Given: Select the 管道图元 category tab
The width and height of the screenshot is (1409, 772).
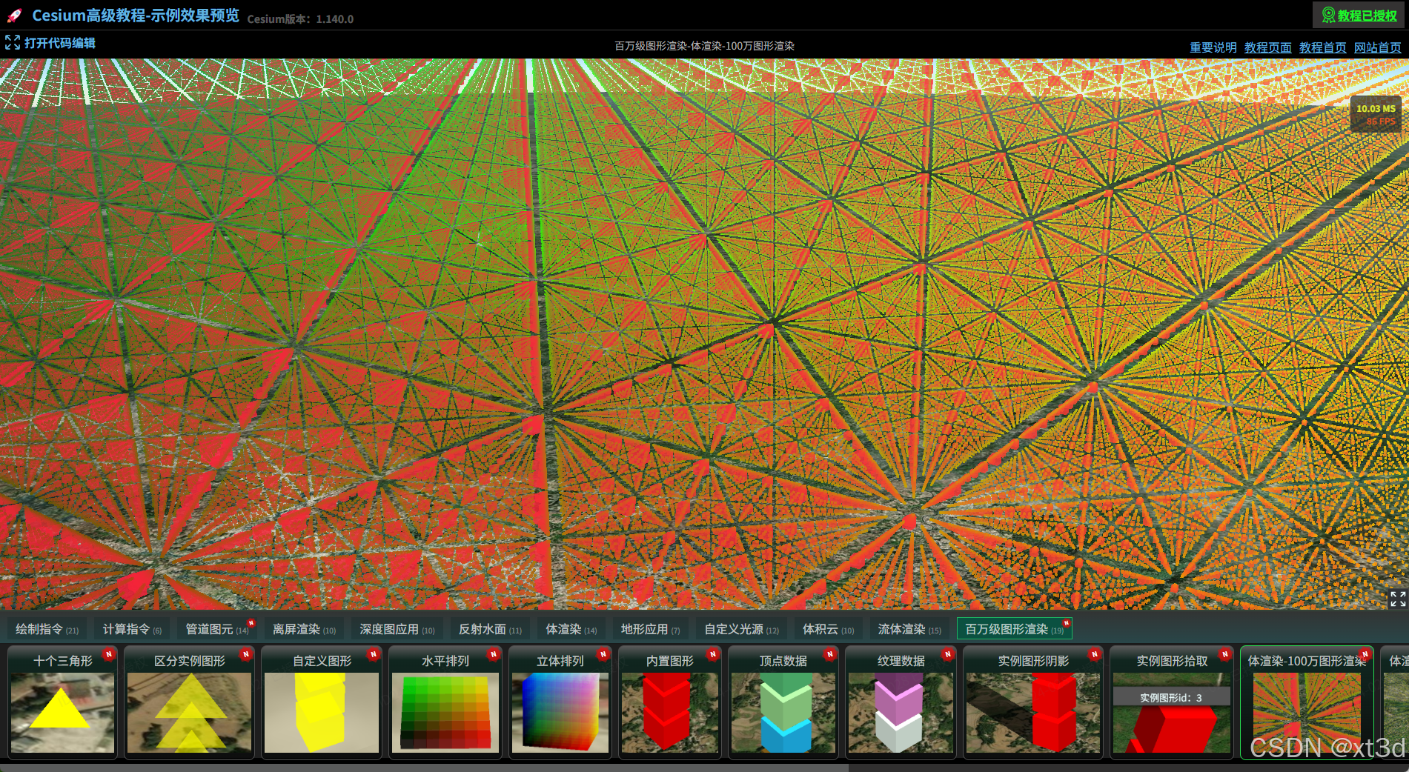Looking at the screenshot, I should (x=217, y=629).
